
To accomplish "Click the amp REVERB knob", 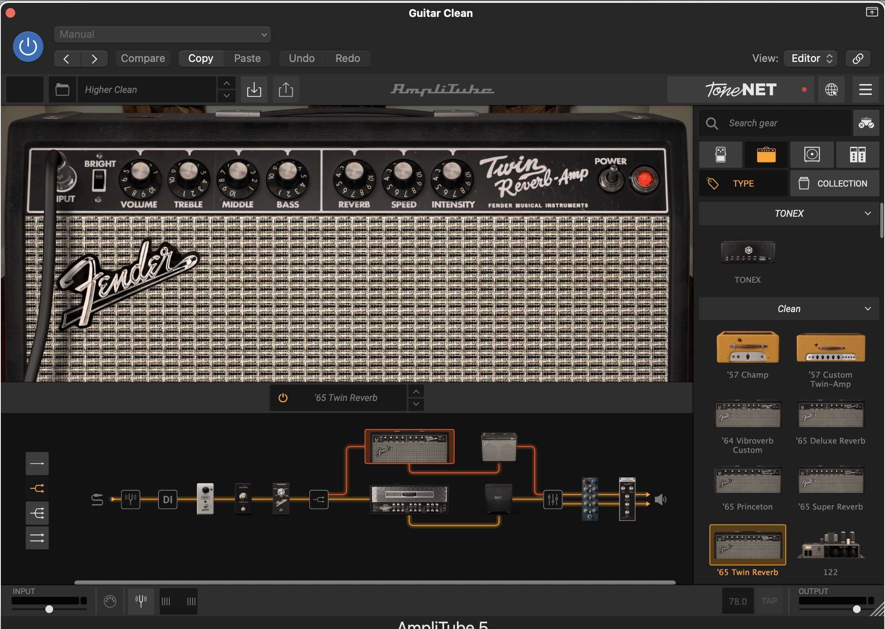I will pyautogui.click(x=354, y=179).
